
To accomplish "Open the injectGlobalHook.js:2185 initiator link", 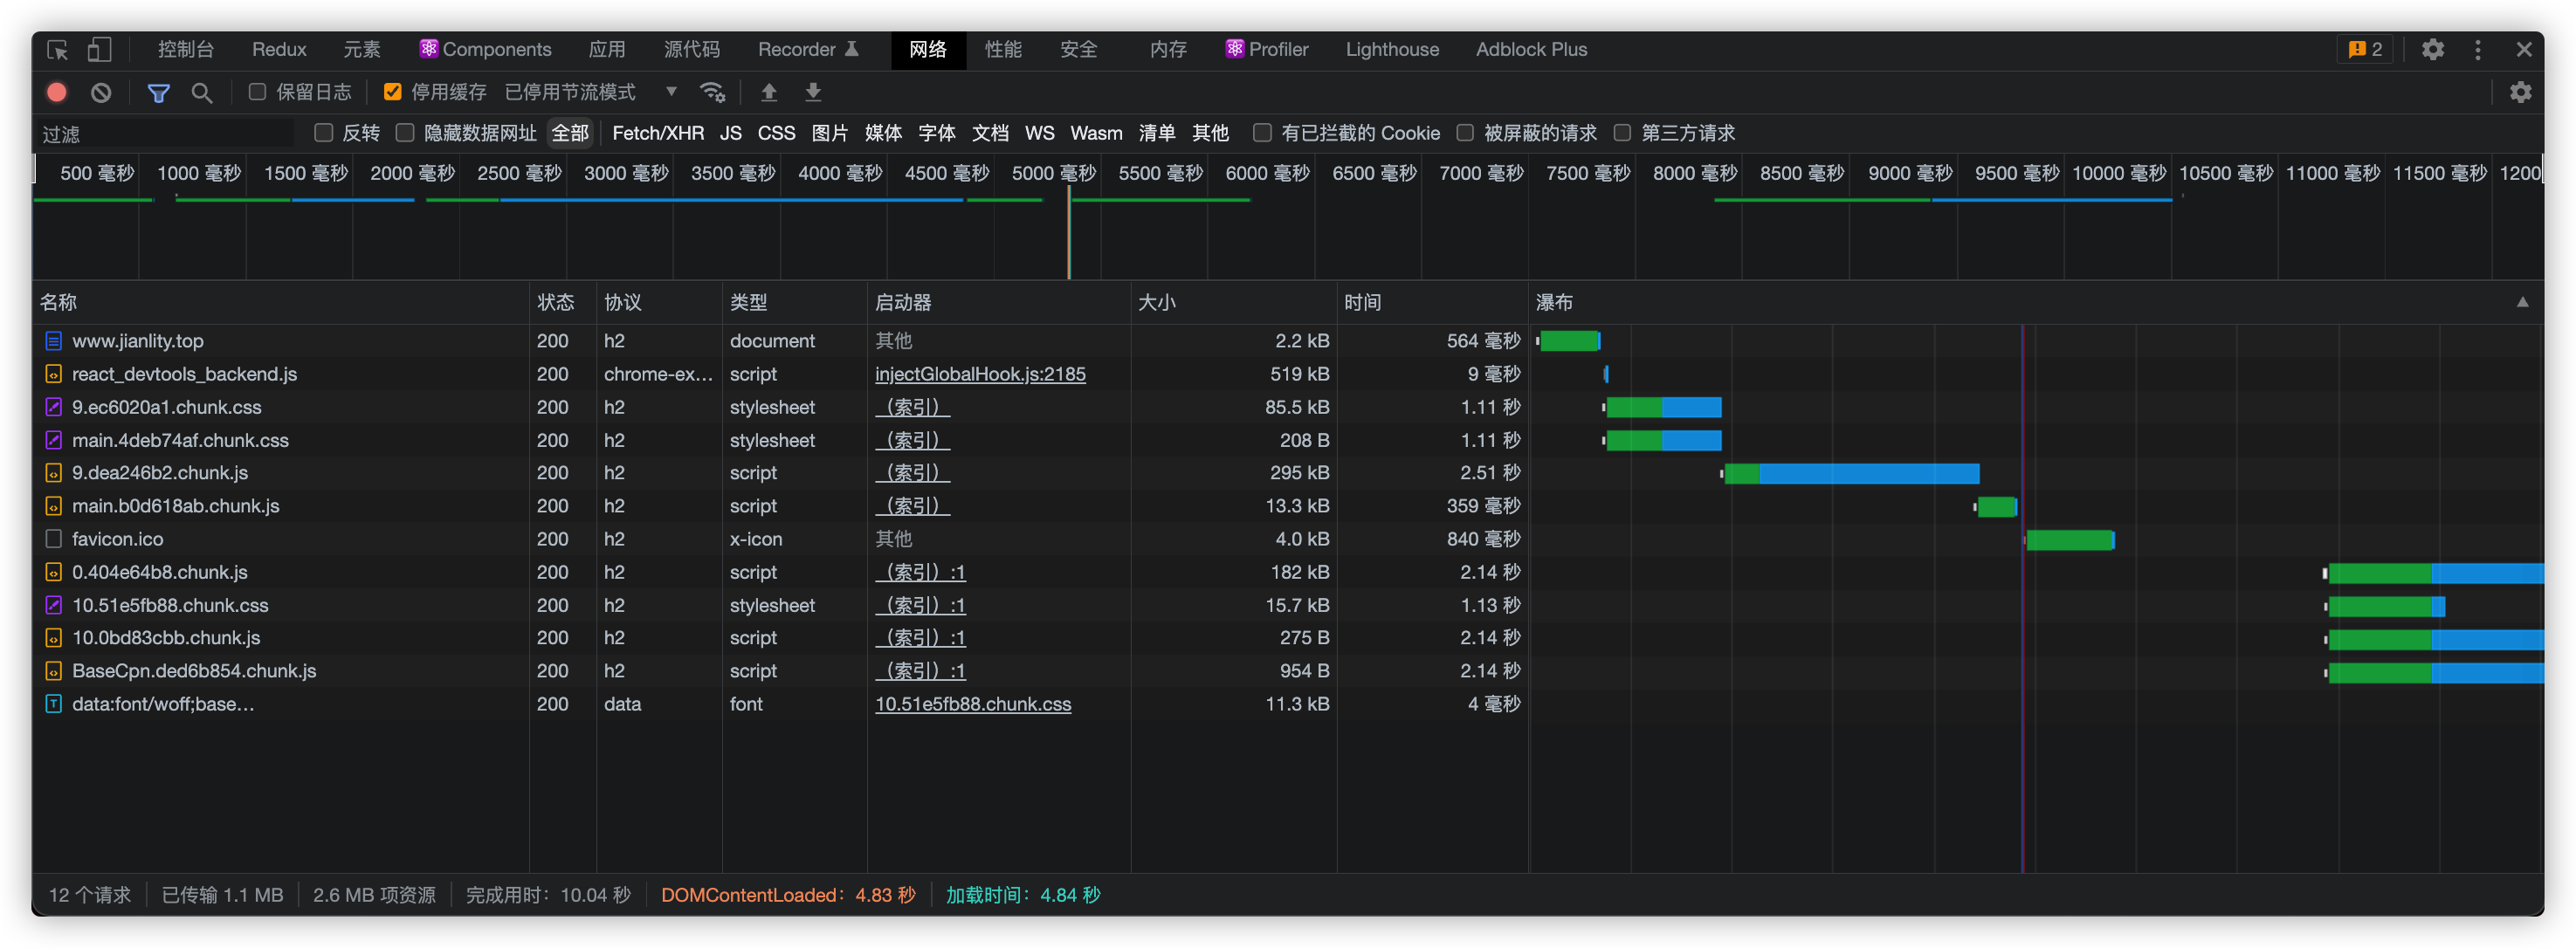I will pyautogui.click(x=979, y=374).
